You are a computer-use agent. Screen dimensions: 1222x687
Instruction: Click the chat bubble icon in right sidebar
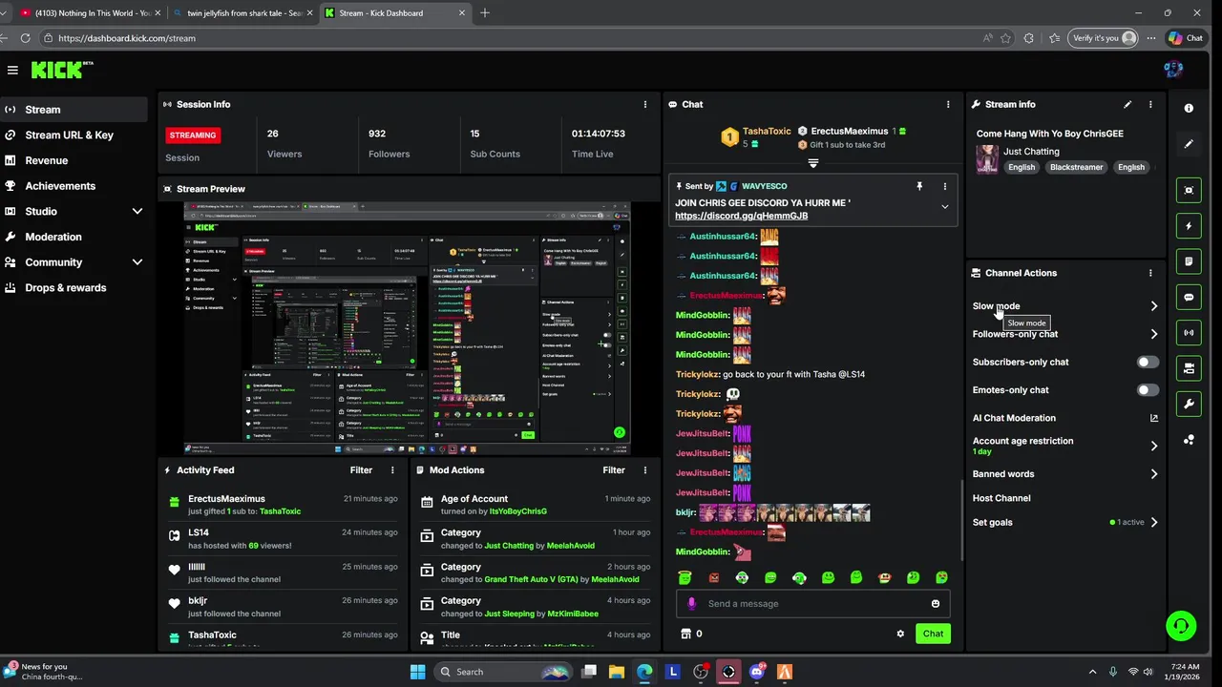point(1189,298)
